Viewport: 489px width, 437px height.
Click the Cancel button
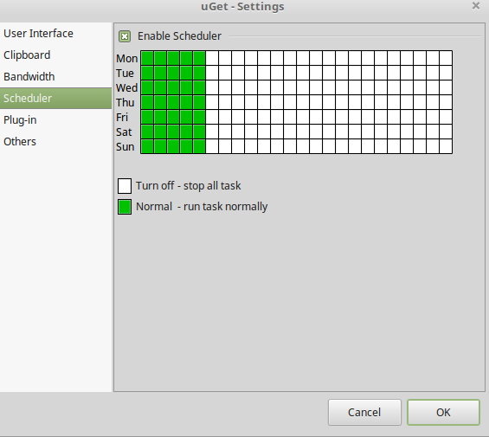(364, 413)
